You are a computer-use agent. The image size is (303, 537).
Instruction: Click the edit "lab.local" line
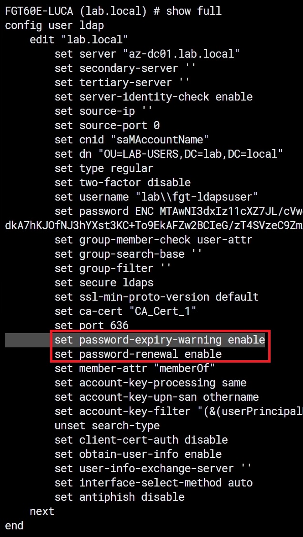(x=79, y=40)
